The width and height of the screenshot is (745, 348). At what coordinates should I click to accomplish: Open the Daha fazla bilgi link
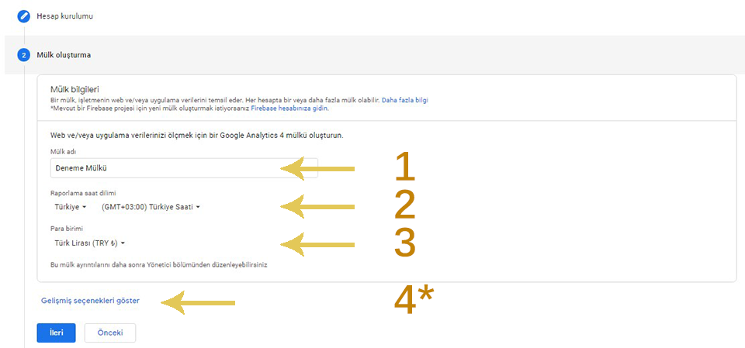pos(405,101)
